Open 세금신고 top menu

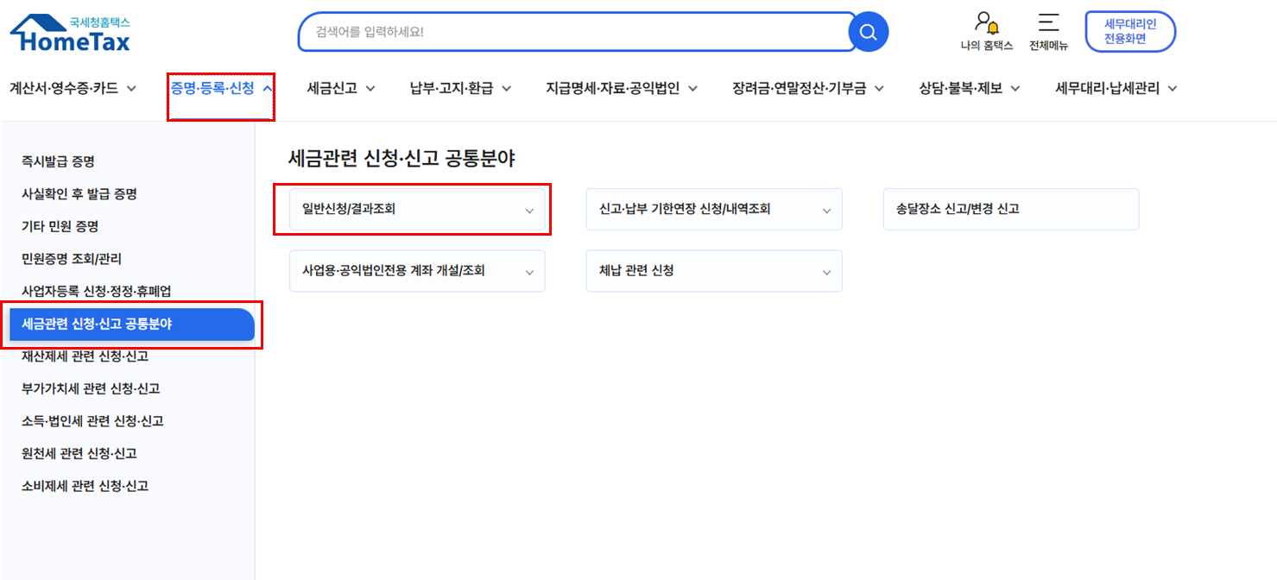(341, 88)
